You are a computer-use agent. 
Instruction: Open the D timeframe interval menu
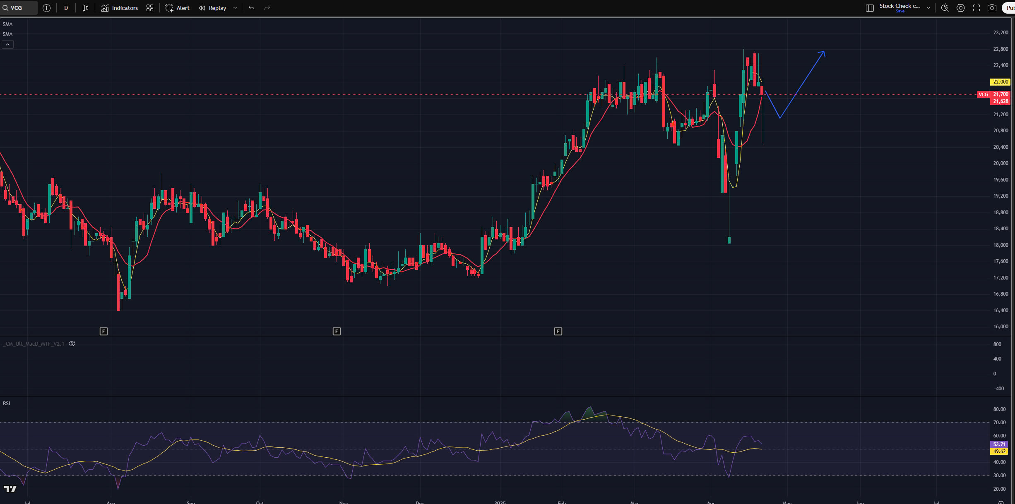click(66, 7)
